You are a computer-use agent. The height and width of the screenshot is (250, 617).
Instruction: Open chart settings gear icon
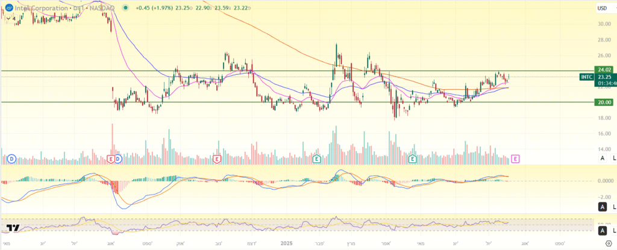(x=609, y=243)
